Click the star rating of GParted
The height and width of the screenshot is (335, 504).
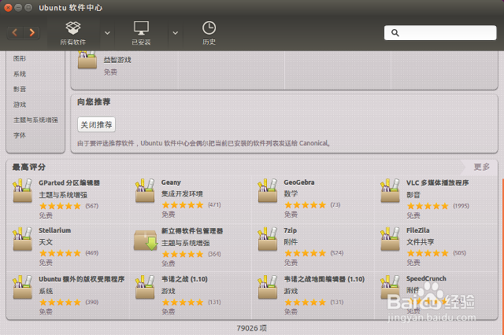[60, 206]
